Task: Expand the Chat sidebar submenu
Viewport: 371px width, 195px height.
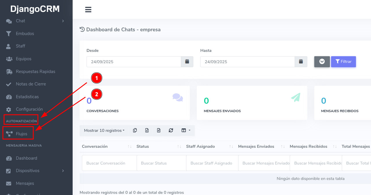Action: [63, 21]
